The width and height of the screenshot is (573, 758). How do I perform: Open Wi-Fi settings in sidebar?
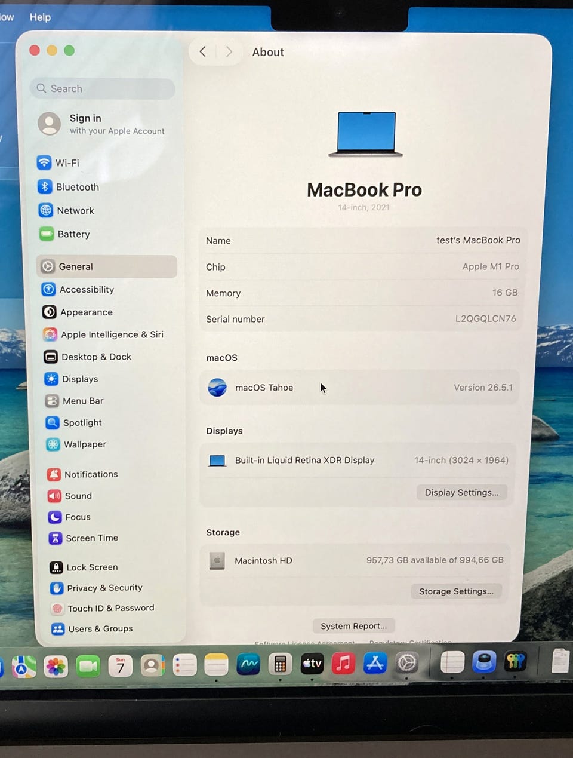coord(58,162)
